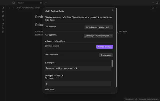The height and width of the screenshot is (101, 160).
Task: Click the Review breadcrumb
Action: click(37, 8)
